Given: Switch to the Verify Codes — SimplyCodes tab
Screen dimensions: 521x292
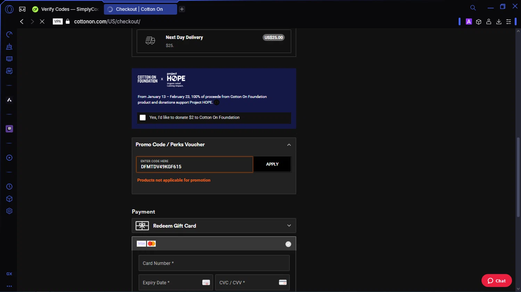Looking at the screenshot, I should pyautogui.click(x=66, y=9).
